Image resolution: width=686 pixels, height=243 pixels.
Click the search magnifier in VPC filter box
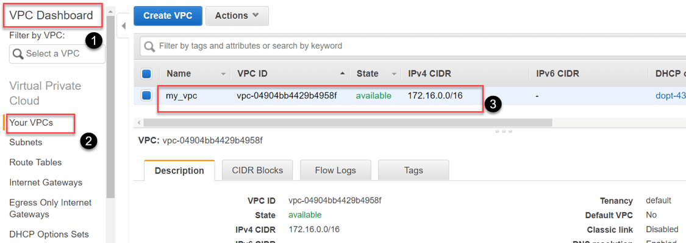(18, 54)
